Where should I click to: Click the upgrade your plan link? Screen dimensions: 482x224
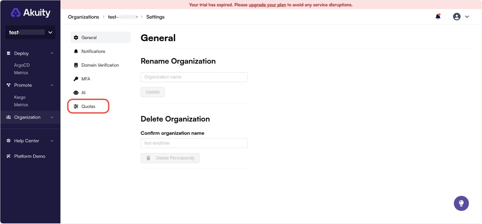point(267,5)
